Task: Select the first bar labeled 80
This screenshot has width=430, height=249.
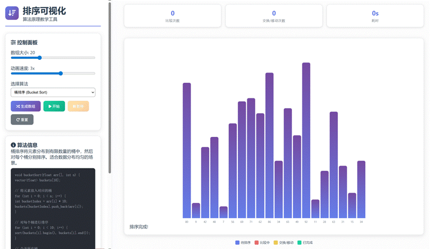Action: coord(187,150)
